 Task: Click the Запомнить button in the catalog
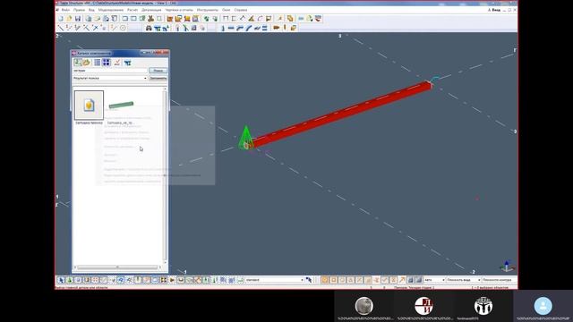158,78
